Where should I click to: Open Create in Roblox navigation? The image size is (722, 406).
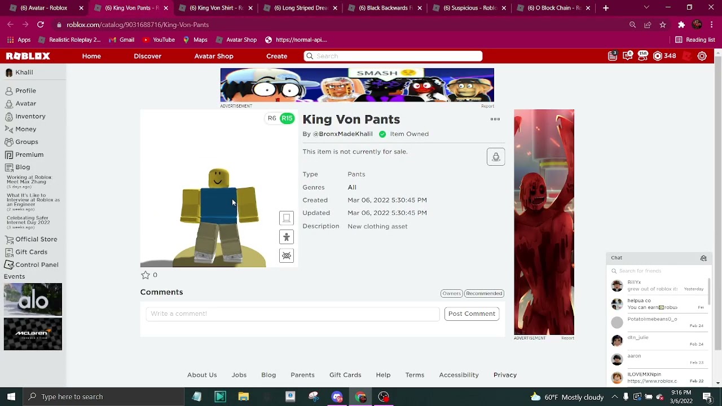276,56
